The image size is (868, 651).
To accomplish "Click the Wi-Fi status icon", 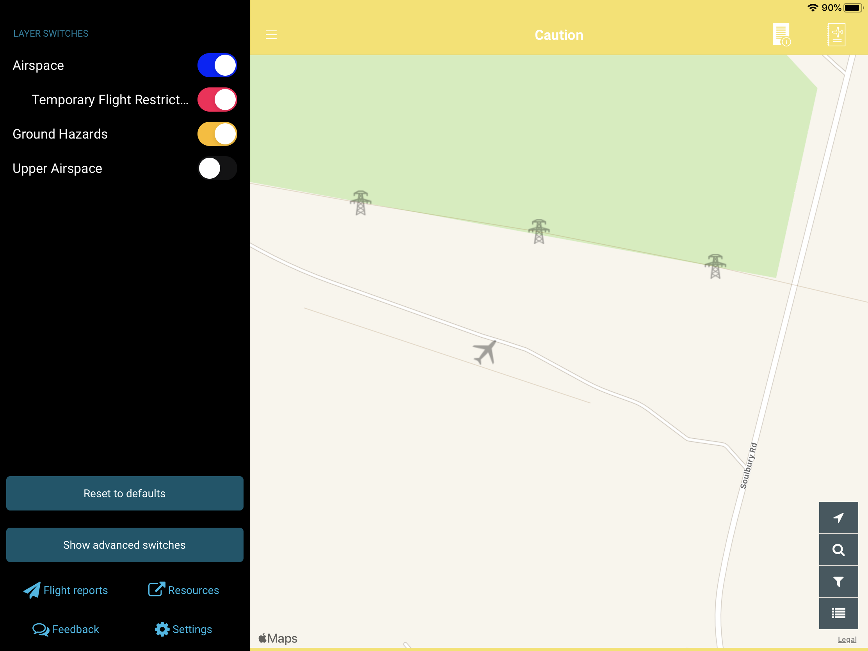I will point(812,8).
